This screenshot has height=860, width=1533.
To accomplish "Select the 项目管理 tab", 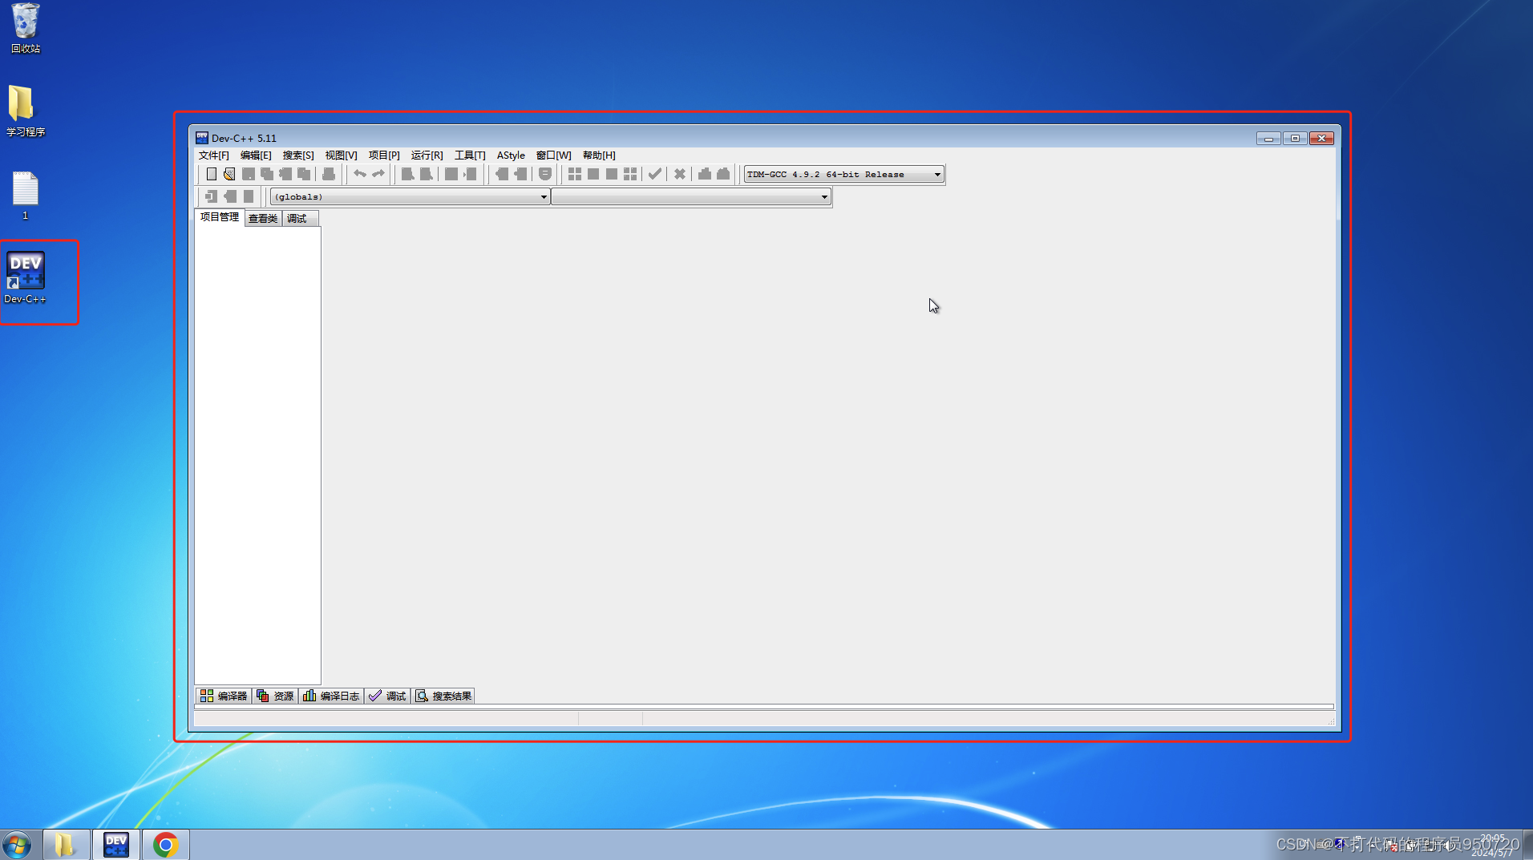I will pos(220,217).
